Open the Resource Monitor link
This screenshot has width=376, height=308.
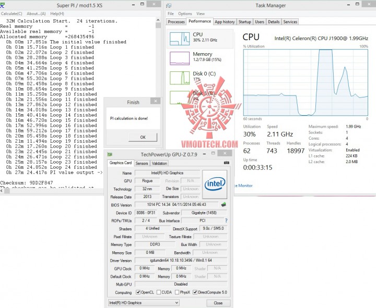tap(243, 186)
